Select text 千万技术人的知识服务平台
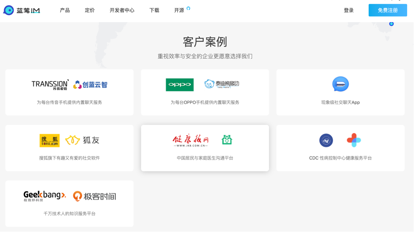414x232 pixels. click(70, 213)
